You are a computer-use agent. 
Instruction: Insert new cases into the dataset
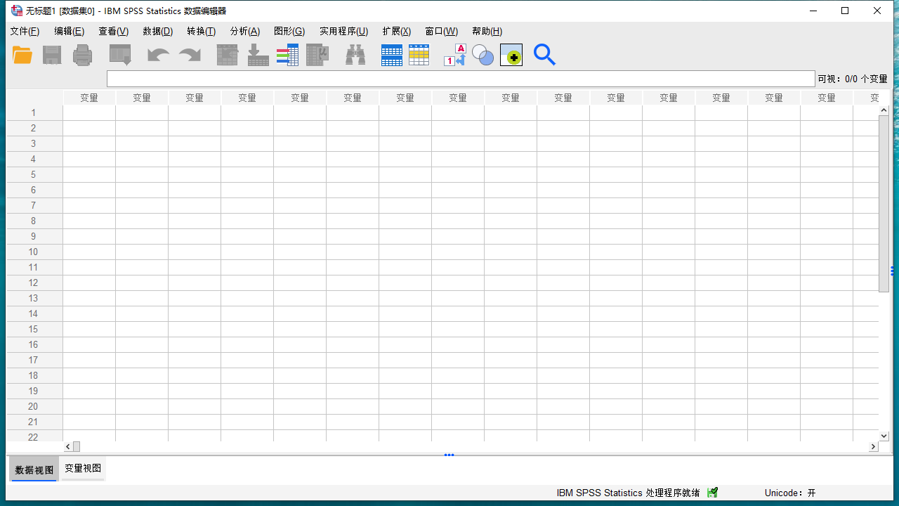[391, 55]
